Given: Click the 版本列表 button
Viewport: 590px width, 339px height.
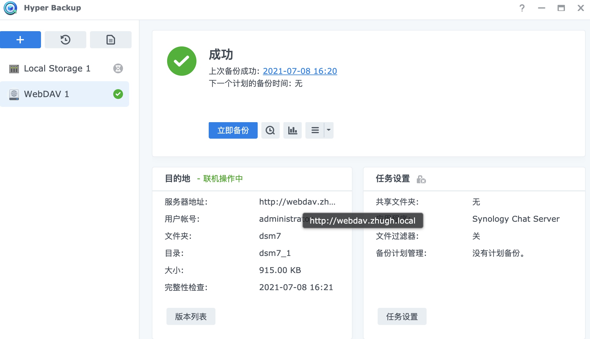Looking at the screenshot, I should click(191, 316).
